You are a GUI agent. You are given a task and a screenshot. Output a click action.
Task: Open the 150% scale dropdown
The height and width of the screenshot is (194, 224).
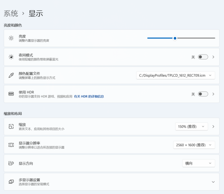[191, 127]
